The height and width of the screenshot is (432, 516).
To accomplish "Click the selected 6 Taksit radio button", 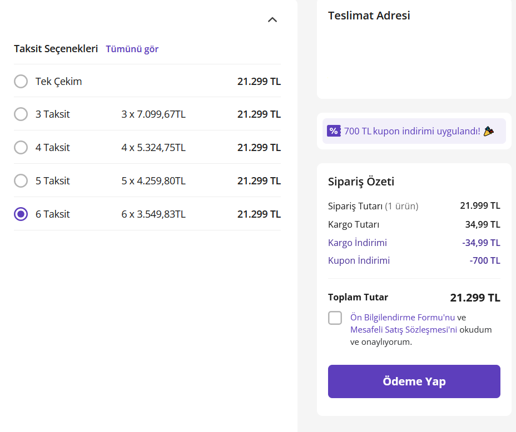I will tap(21, 214).
